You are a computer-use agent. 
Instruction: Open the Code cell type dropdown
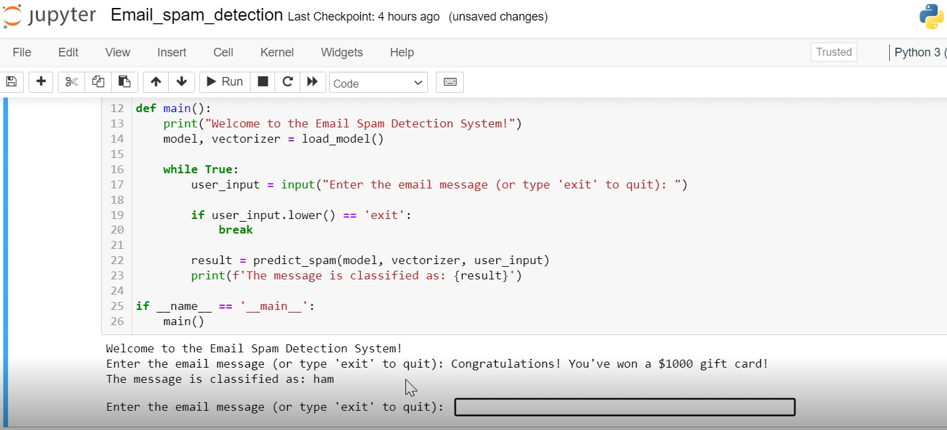[378, 83]
